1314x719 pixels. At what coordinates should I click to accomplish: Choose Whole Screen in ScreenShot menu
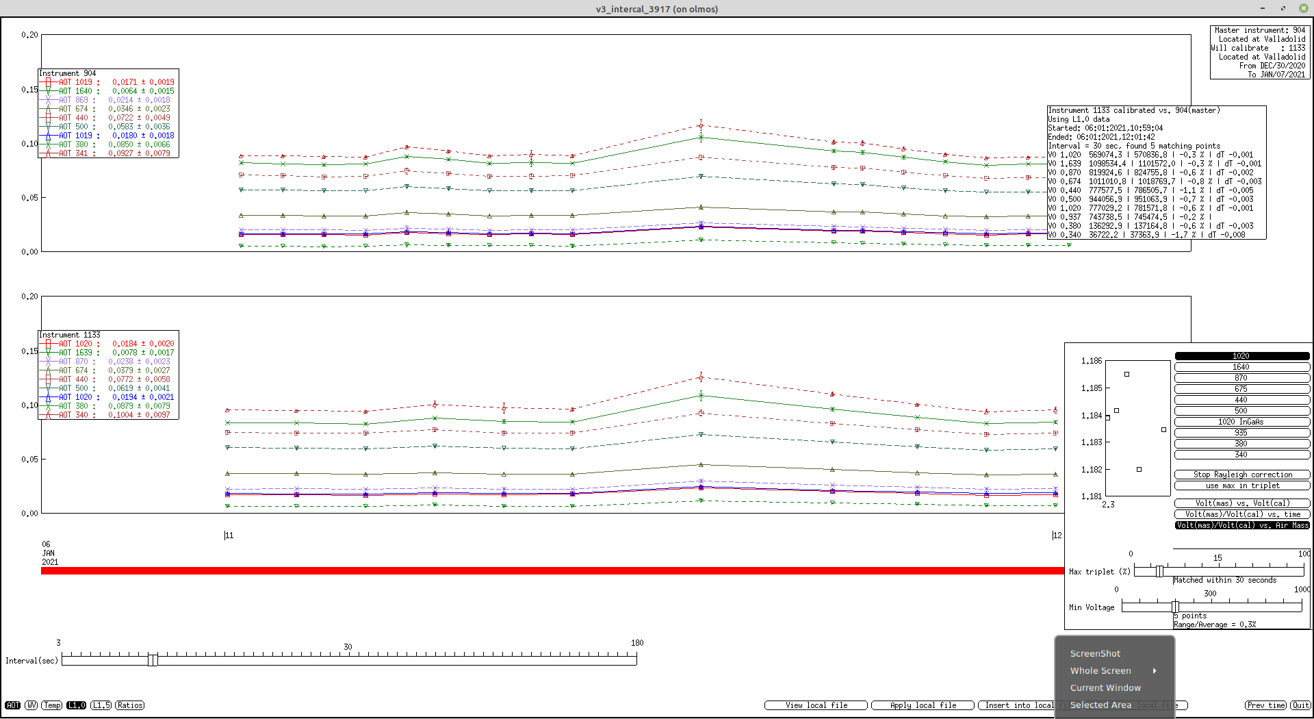tap(1100, 671)
